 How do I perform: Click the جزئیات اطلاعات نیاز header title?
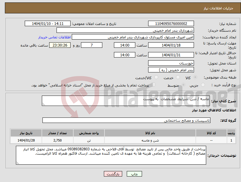[x=218, y=8]
